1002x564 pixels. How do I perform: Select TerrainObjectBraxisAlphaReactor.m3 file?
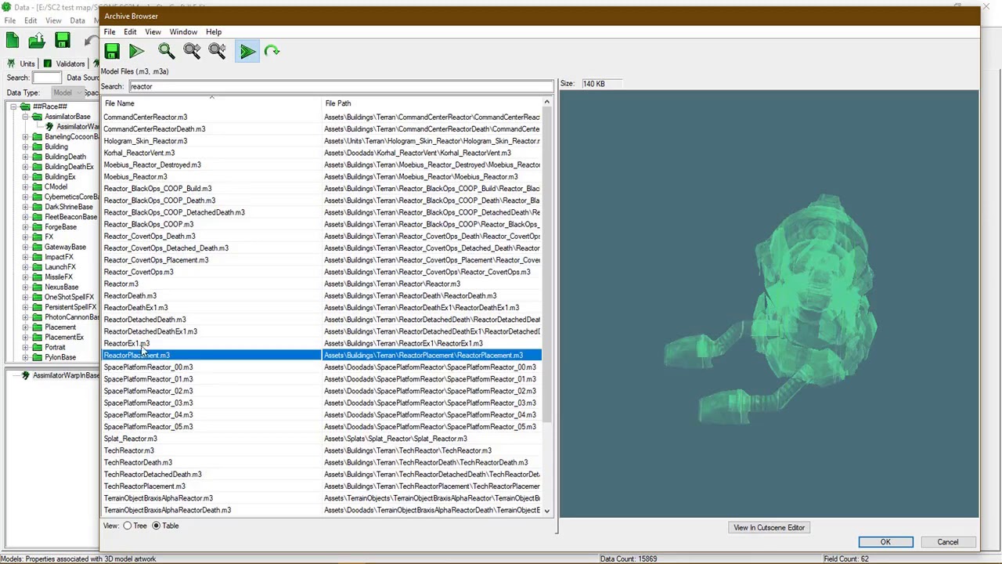pos(322,498)
